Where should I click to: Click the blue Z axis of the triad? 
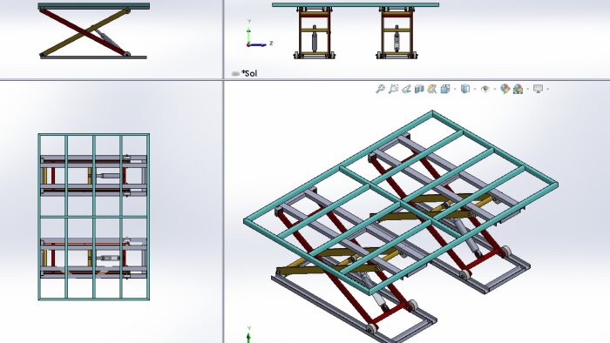[258, 44]
